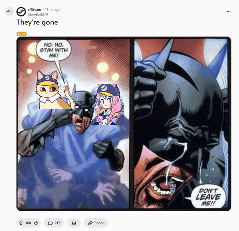This screenshot has width=239, height=231.
Task: Upvote the post
Action: (x=21, y=223)
